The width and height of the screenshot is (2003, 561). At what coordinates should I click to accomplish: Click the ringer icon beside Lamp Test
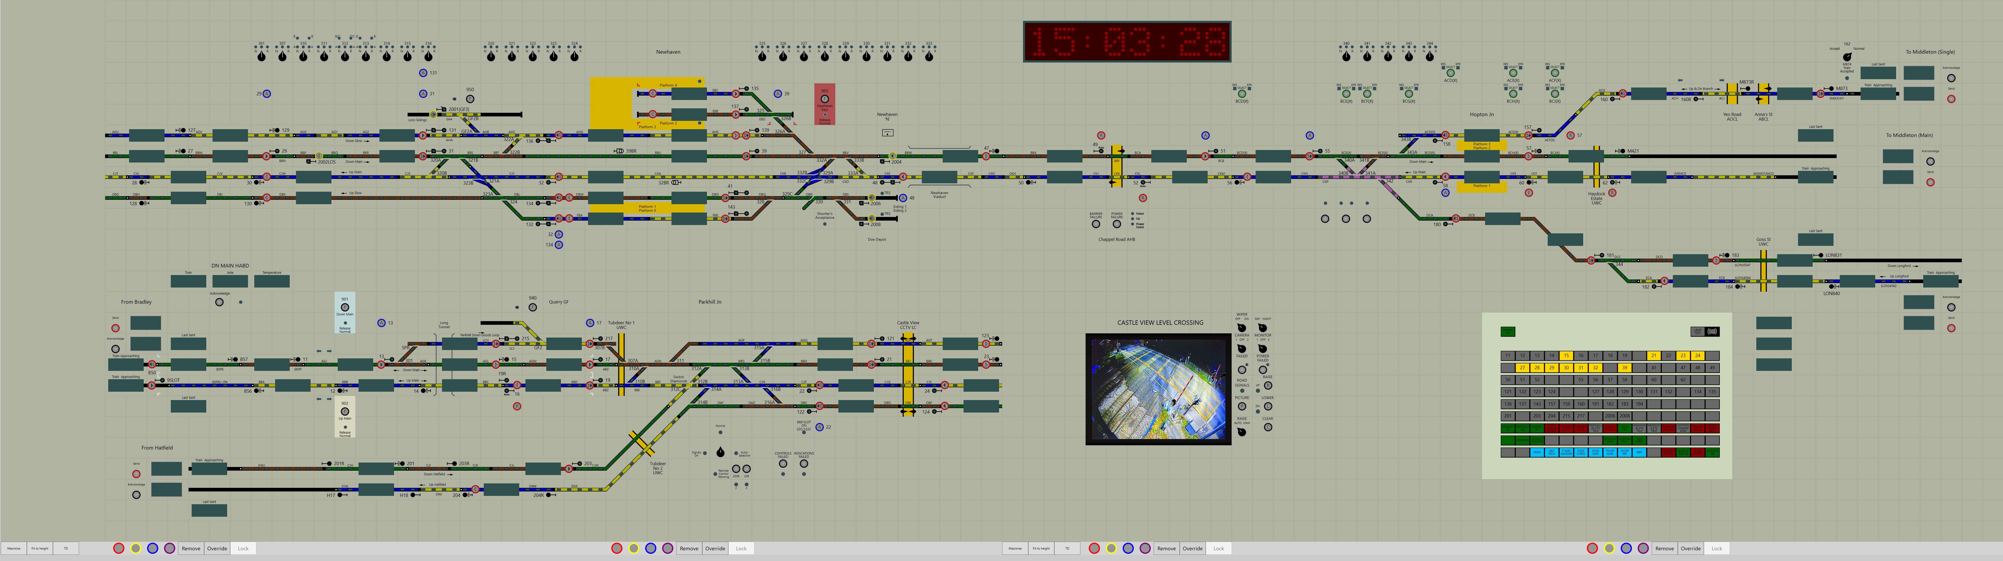pos(1712,332)
